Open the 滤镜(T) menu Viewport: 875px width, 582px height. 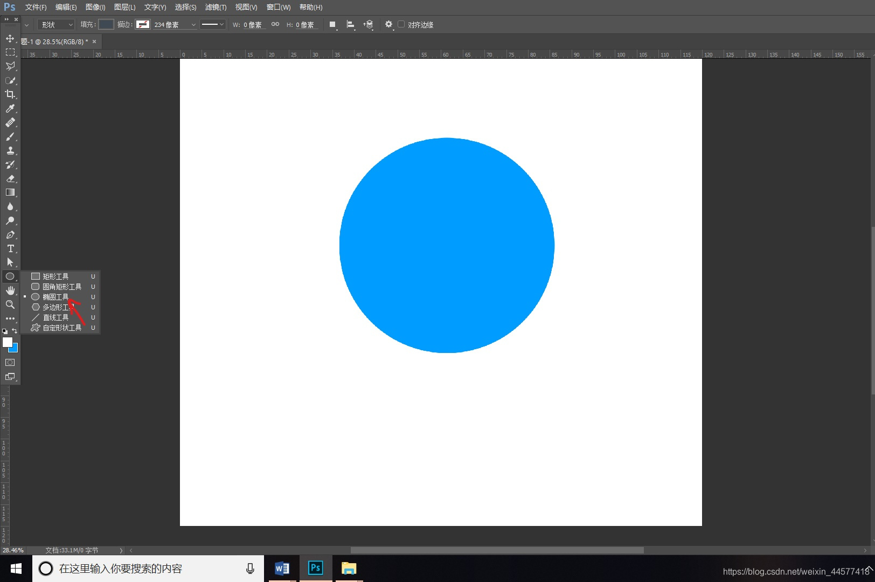[216, 8]
